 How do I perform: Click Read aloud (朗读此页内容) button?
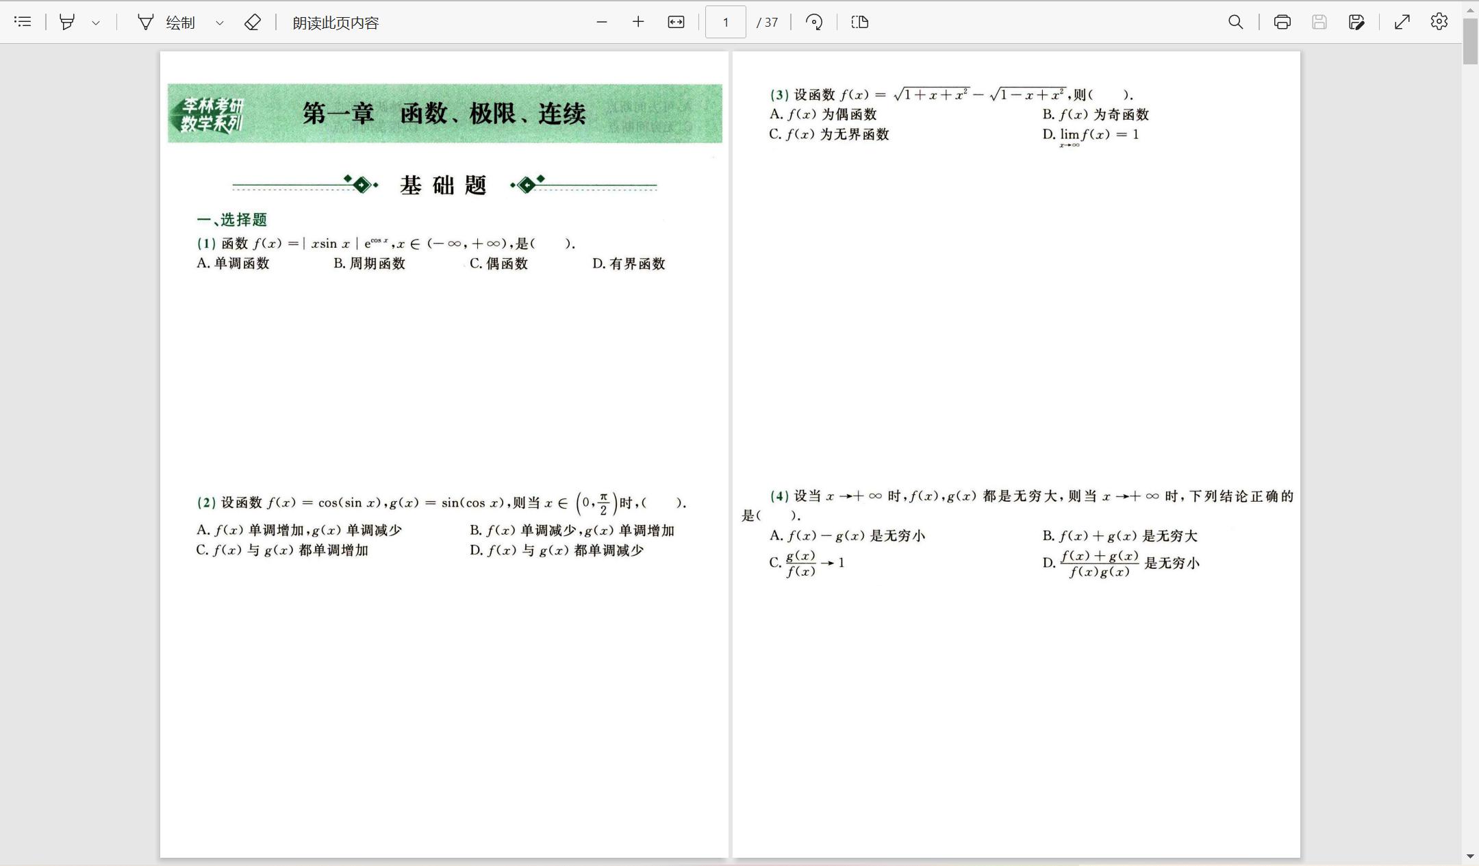pyautogui.click(x=336, y=23)
